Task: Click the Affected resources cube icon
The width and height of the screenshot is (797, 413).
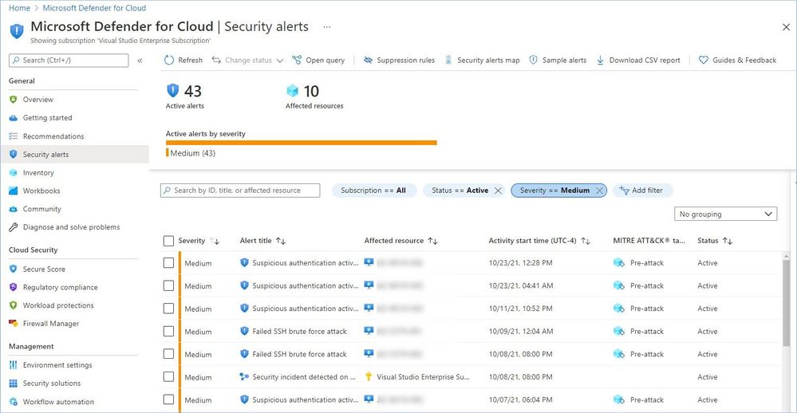Action: 292,91
